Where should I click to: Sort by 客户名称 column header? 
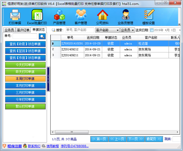(153, 37)
